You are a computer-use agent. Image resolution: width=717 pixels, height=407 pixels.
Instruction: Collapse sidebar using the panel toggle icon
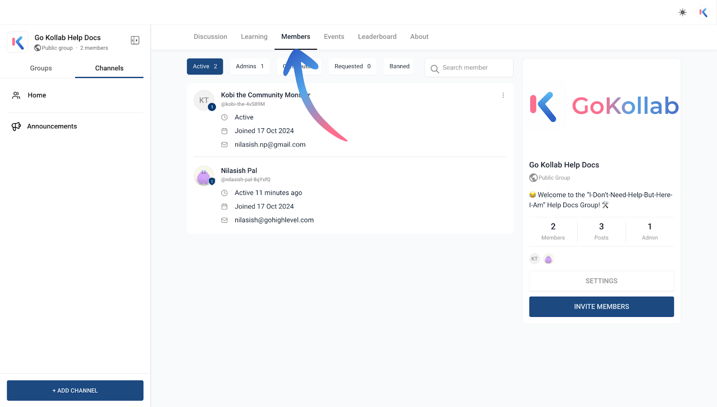click(135, 40)
